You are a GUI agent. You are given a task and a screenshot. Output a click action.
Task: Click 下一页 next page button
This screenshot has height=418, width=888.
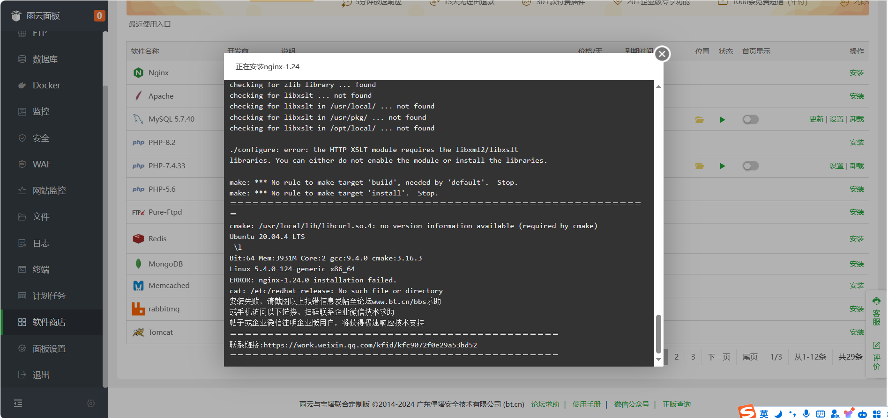point(719,357)
